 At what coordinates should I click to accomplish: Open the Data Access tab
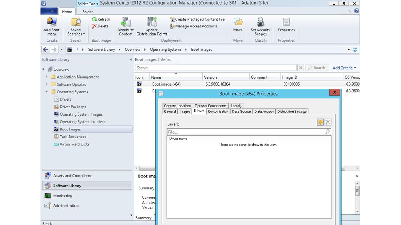(264, 111)
